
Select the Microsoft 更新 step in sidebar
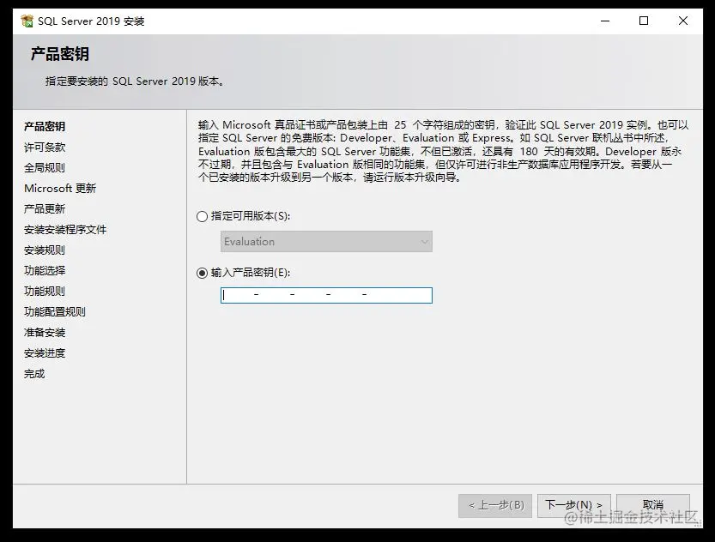click(x=60, y=188)
